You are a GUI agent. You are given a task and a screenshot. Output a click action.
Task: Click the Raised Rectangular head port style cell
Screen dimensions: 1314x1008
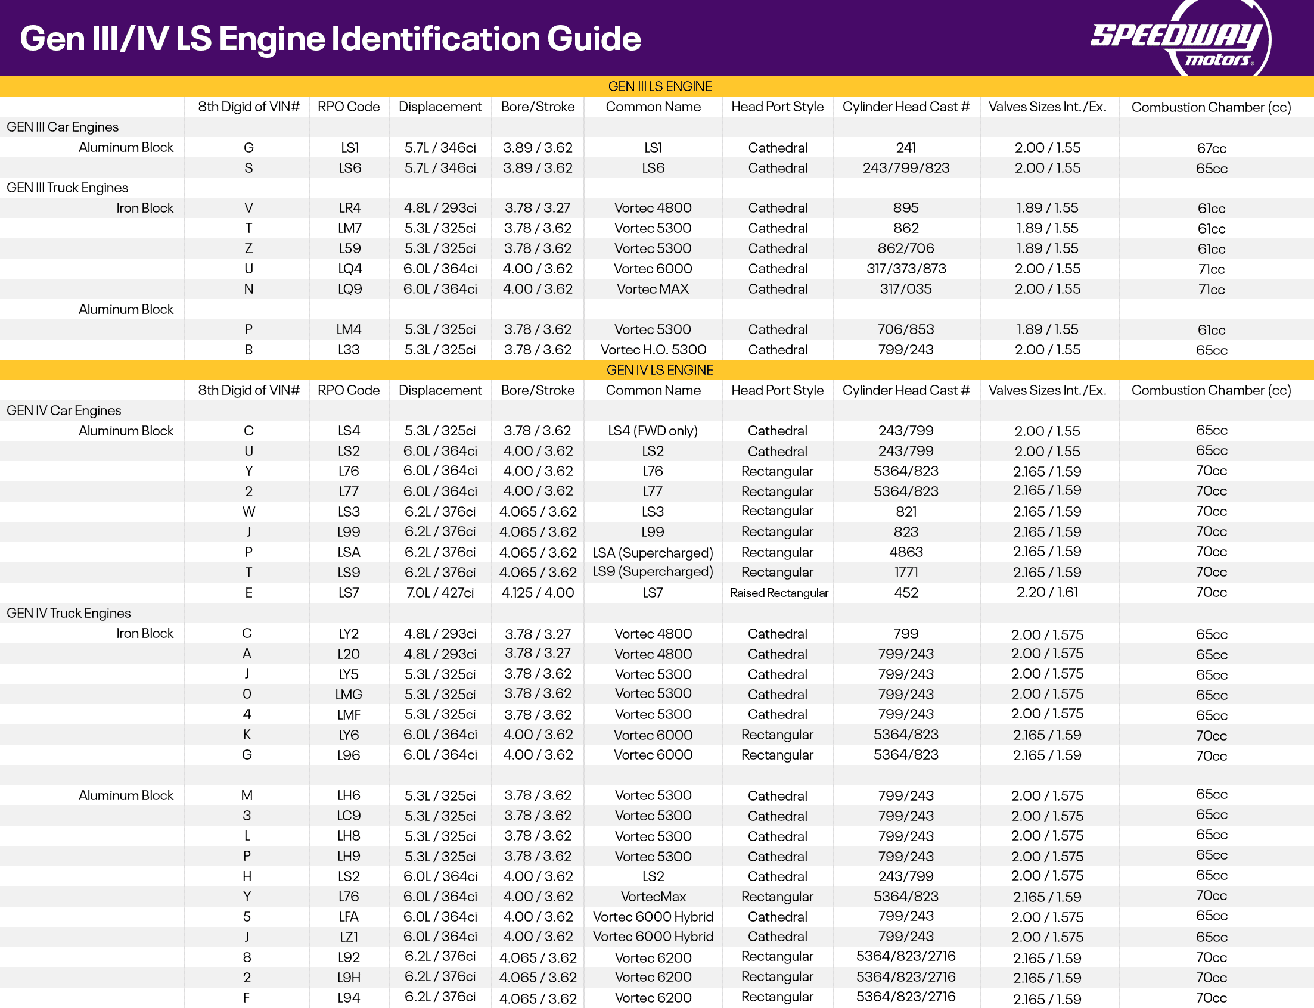778,593
